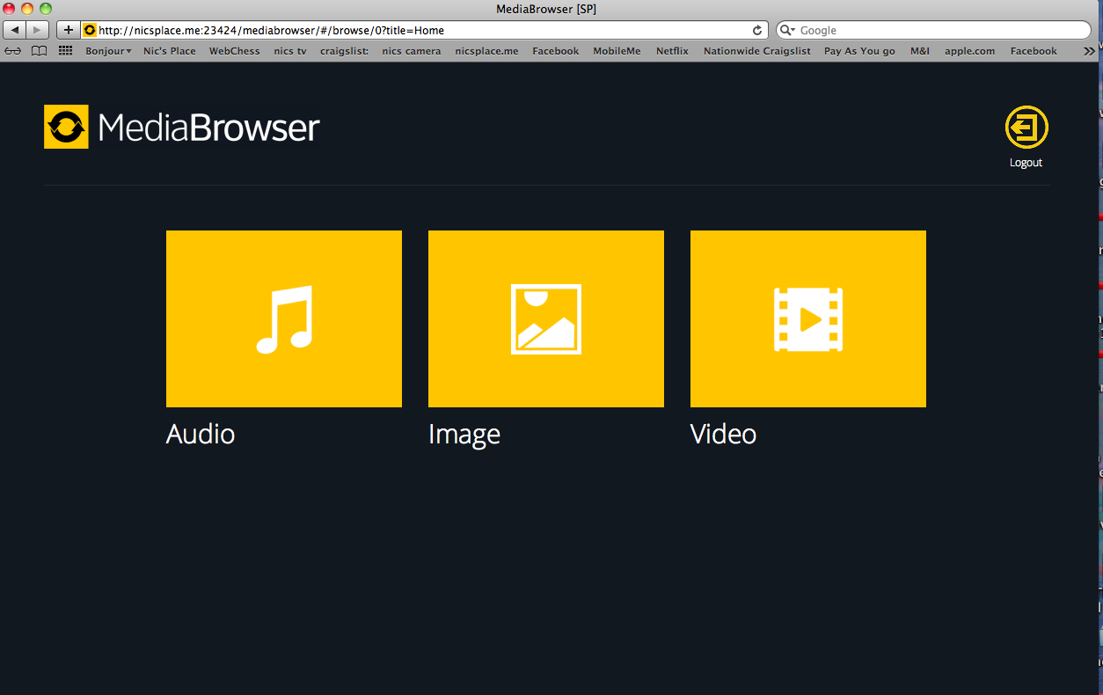Click the Video text label

click(x=723, y=434)
